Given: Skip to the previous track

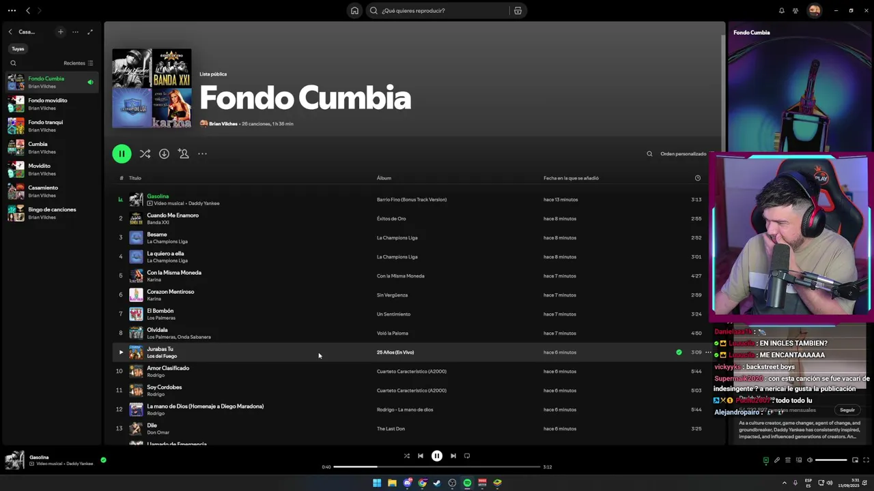Looking at the screenshot, I should pyautogui.click(x=421, y=456).
